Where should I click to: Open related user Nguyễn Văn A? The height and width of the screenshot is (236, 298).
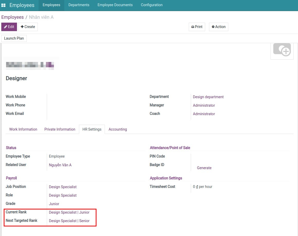click(x=60, y=165)
